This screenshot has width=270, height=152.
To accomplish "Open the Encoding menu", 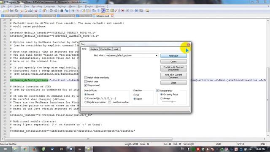I will pos(37,6).
